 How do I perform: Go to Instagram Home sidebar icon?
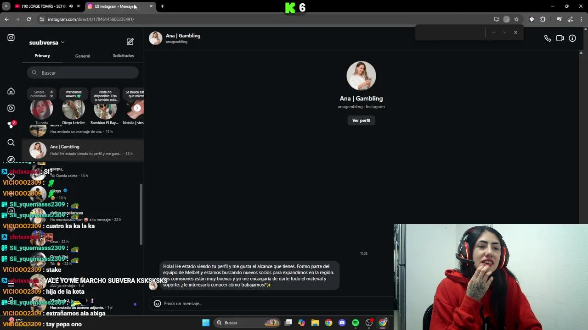[11, 91]
